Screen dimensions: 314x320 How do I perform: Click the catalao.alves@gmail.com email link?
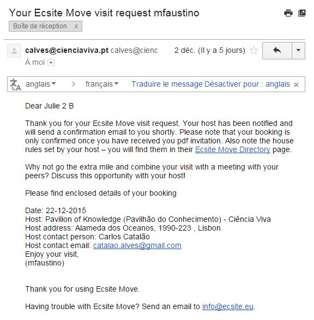click(x=137, y=245)
